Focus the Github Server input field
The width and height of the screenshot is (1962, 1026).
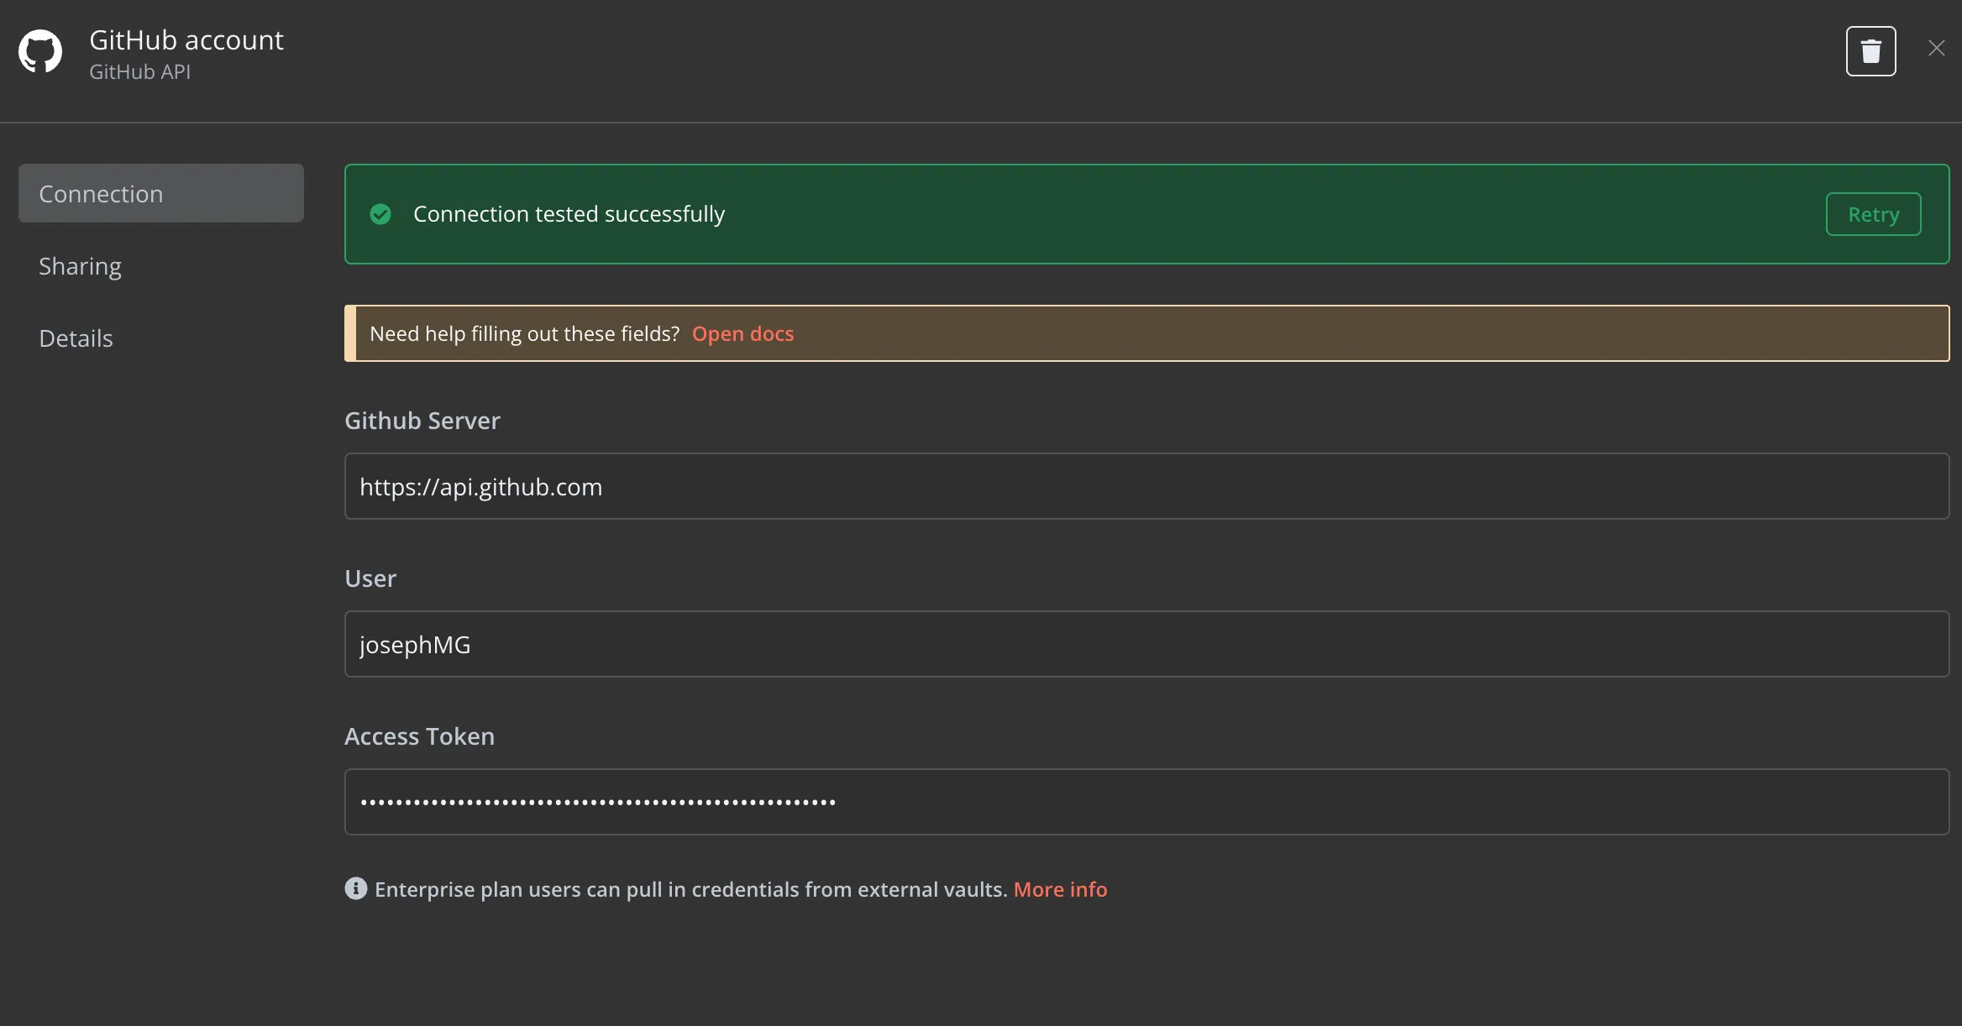pos(1146,486)
